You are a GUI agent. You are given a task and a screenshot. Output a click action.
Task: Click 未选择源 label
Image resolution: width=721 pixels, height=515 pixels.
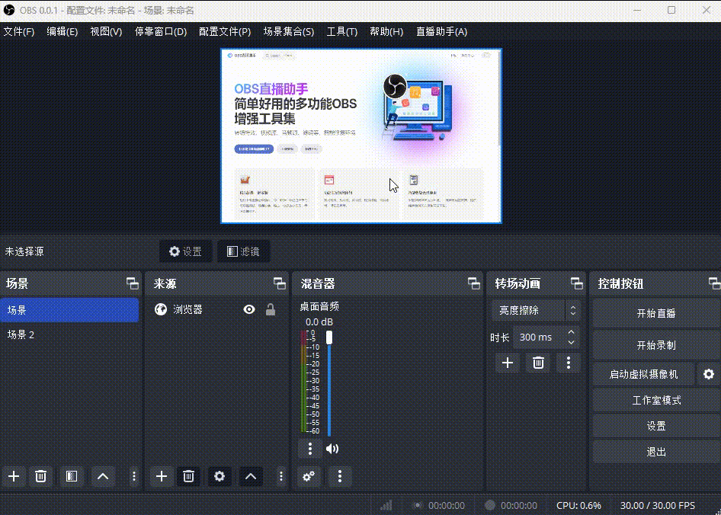pos(24,251)
